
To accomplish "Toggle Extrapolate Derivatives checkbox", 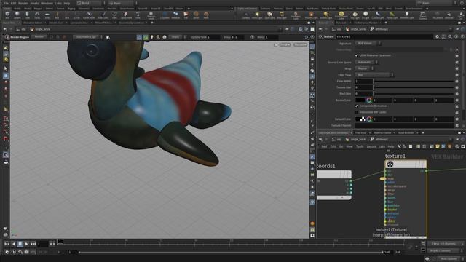I will pos(357,106).
